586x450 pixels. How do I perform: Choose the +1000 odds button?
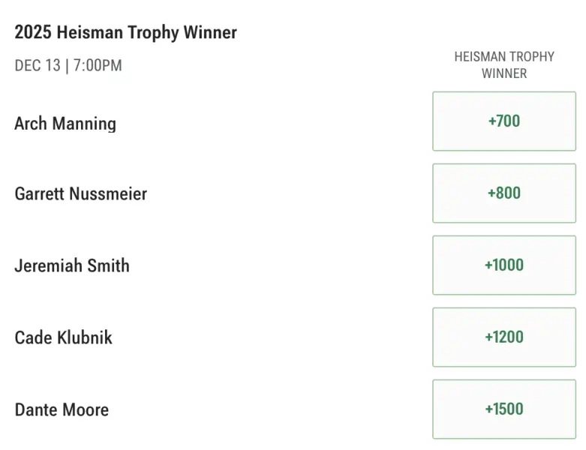pyautogui.click(x=503, y=265)
